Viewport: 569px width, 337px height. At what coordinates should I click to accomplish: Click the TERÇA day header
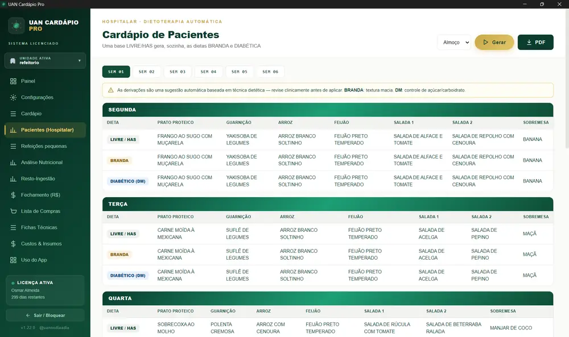click(328, 204)
